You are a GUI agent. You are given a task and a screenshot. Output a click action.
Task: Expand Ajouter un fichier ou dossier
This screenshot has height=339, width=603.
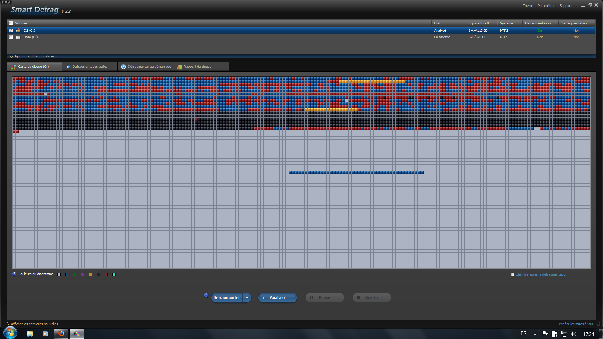tap(35, 56)
